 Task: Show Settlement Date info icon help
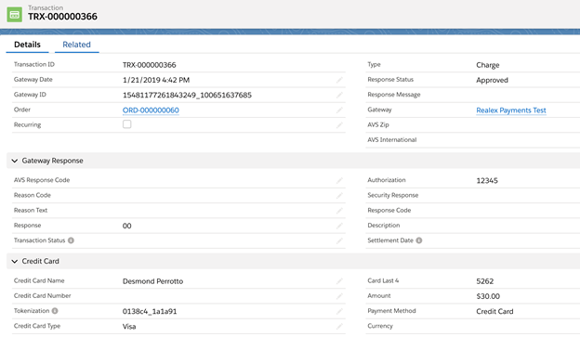pyautogui.click(x=418, y=240)
